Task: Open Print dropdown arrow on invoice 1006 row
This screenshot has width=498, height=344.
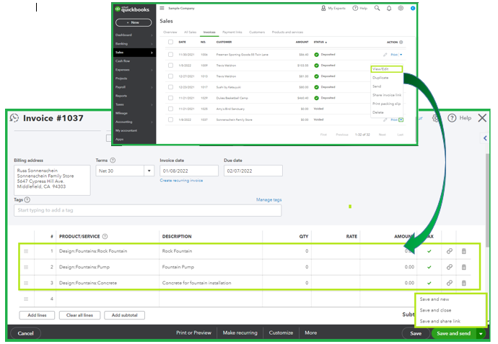Action: [401, 55]
